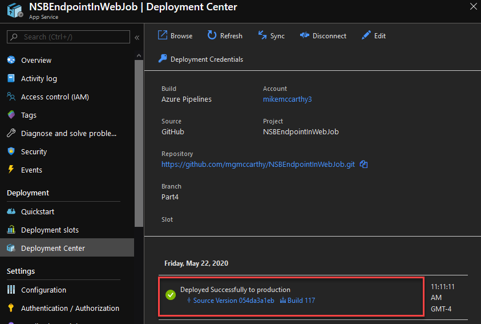Click the Sync arrows icon
The image size is (481, 324).
coord(262,35)
